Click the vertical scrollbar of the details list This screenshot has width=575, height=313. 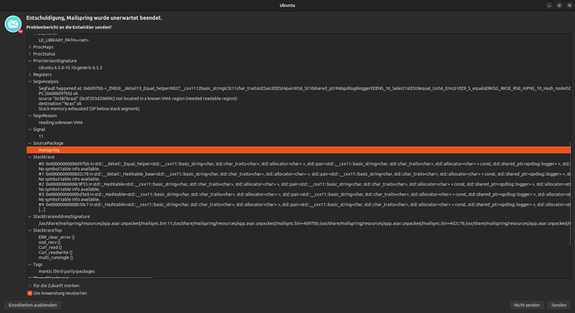(570, 194)
